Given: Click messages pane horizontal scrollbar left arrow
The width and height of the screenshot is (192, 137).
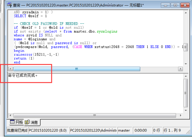Looking at the screenshot, I should 10,115.
